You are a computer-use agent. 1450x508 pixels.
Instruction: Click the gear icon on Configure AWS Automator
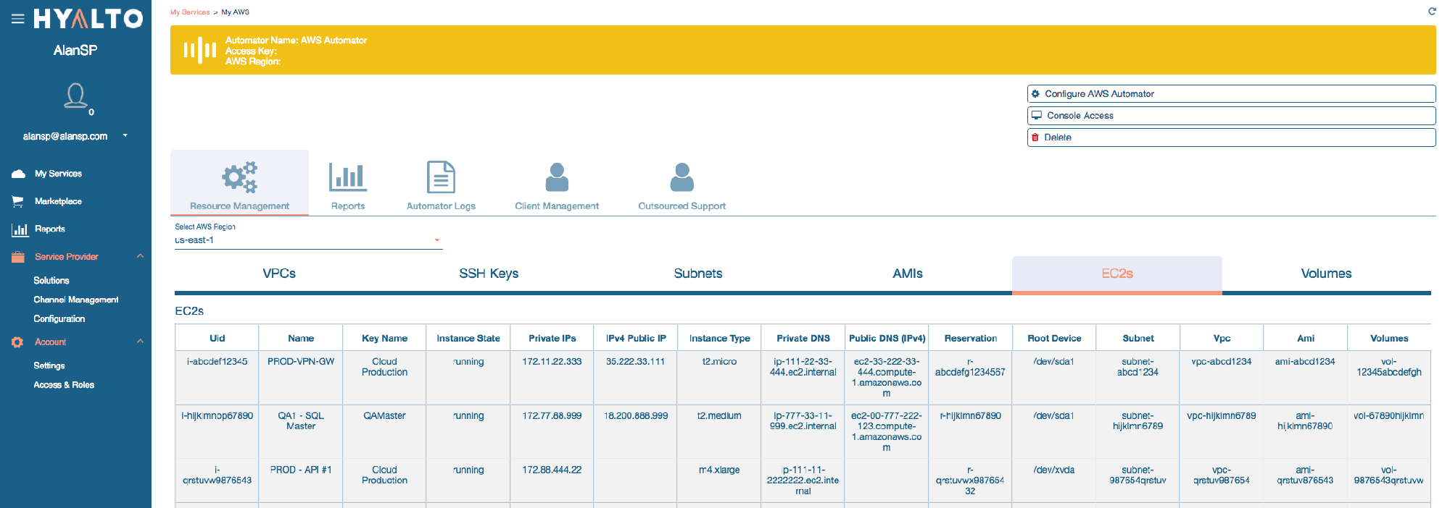pos(1035,94)
